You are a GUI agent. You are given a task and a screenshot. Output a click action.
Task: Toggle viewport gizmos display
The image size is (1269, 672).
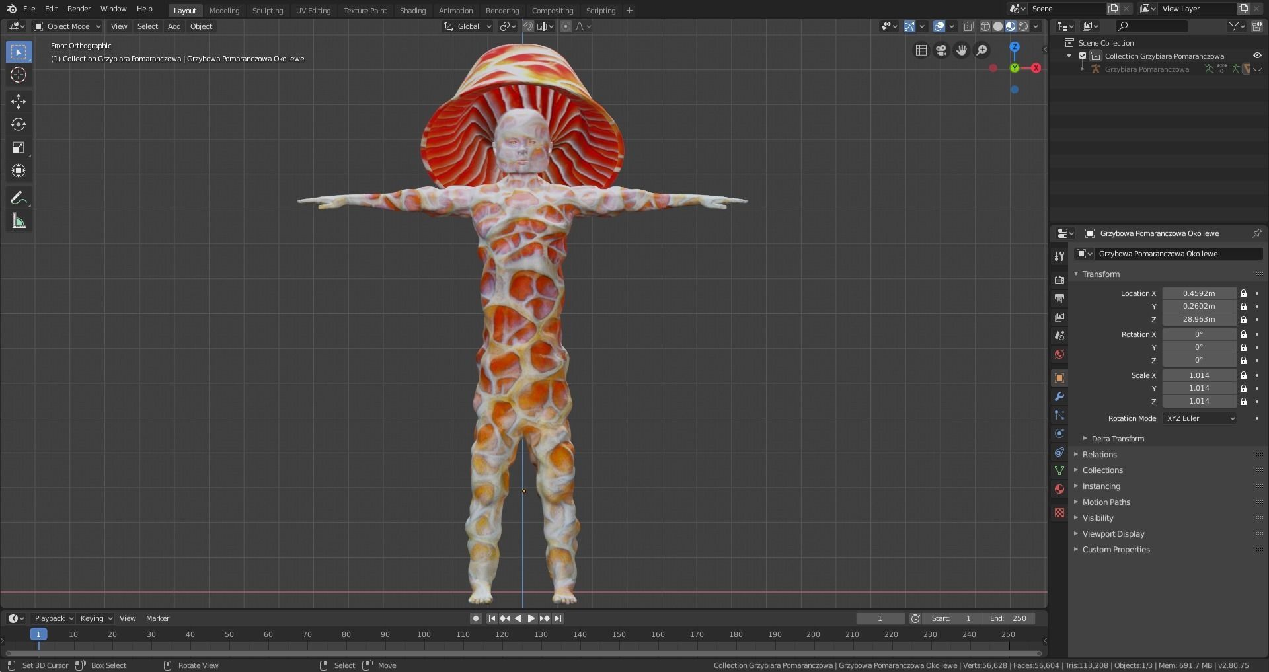tap(909, 26)
